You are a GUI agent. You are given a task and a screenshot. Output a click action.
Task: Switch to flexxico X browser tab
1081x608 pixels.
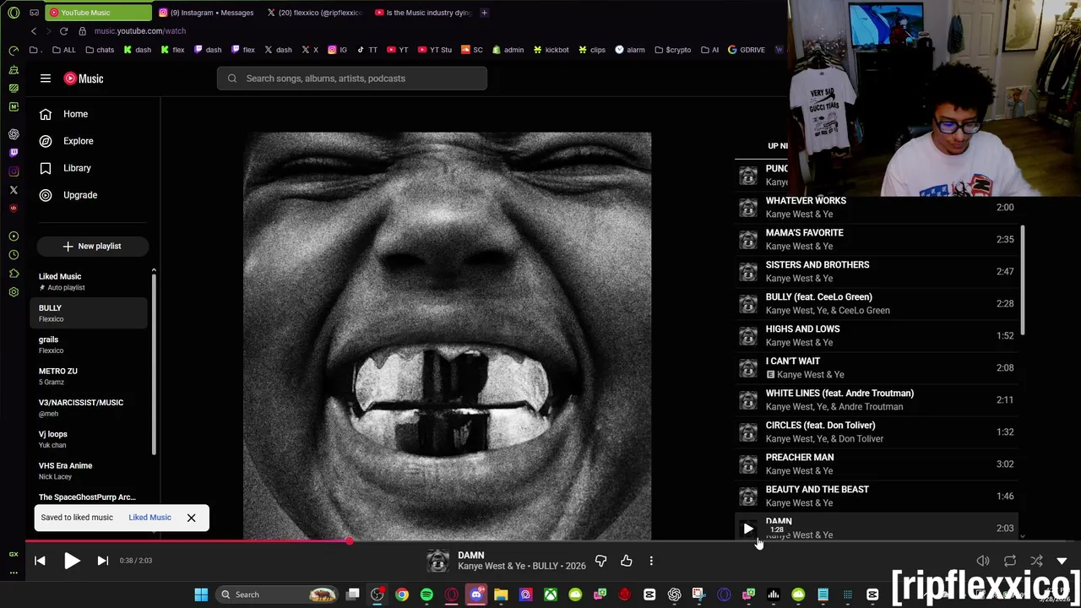point(313,13)
